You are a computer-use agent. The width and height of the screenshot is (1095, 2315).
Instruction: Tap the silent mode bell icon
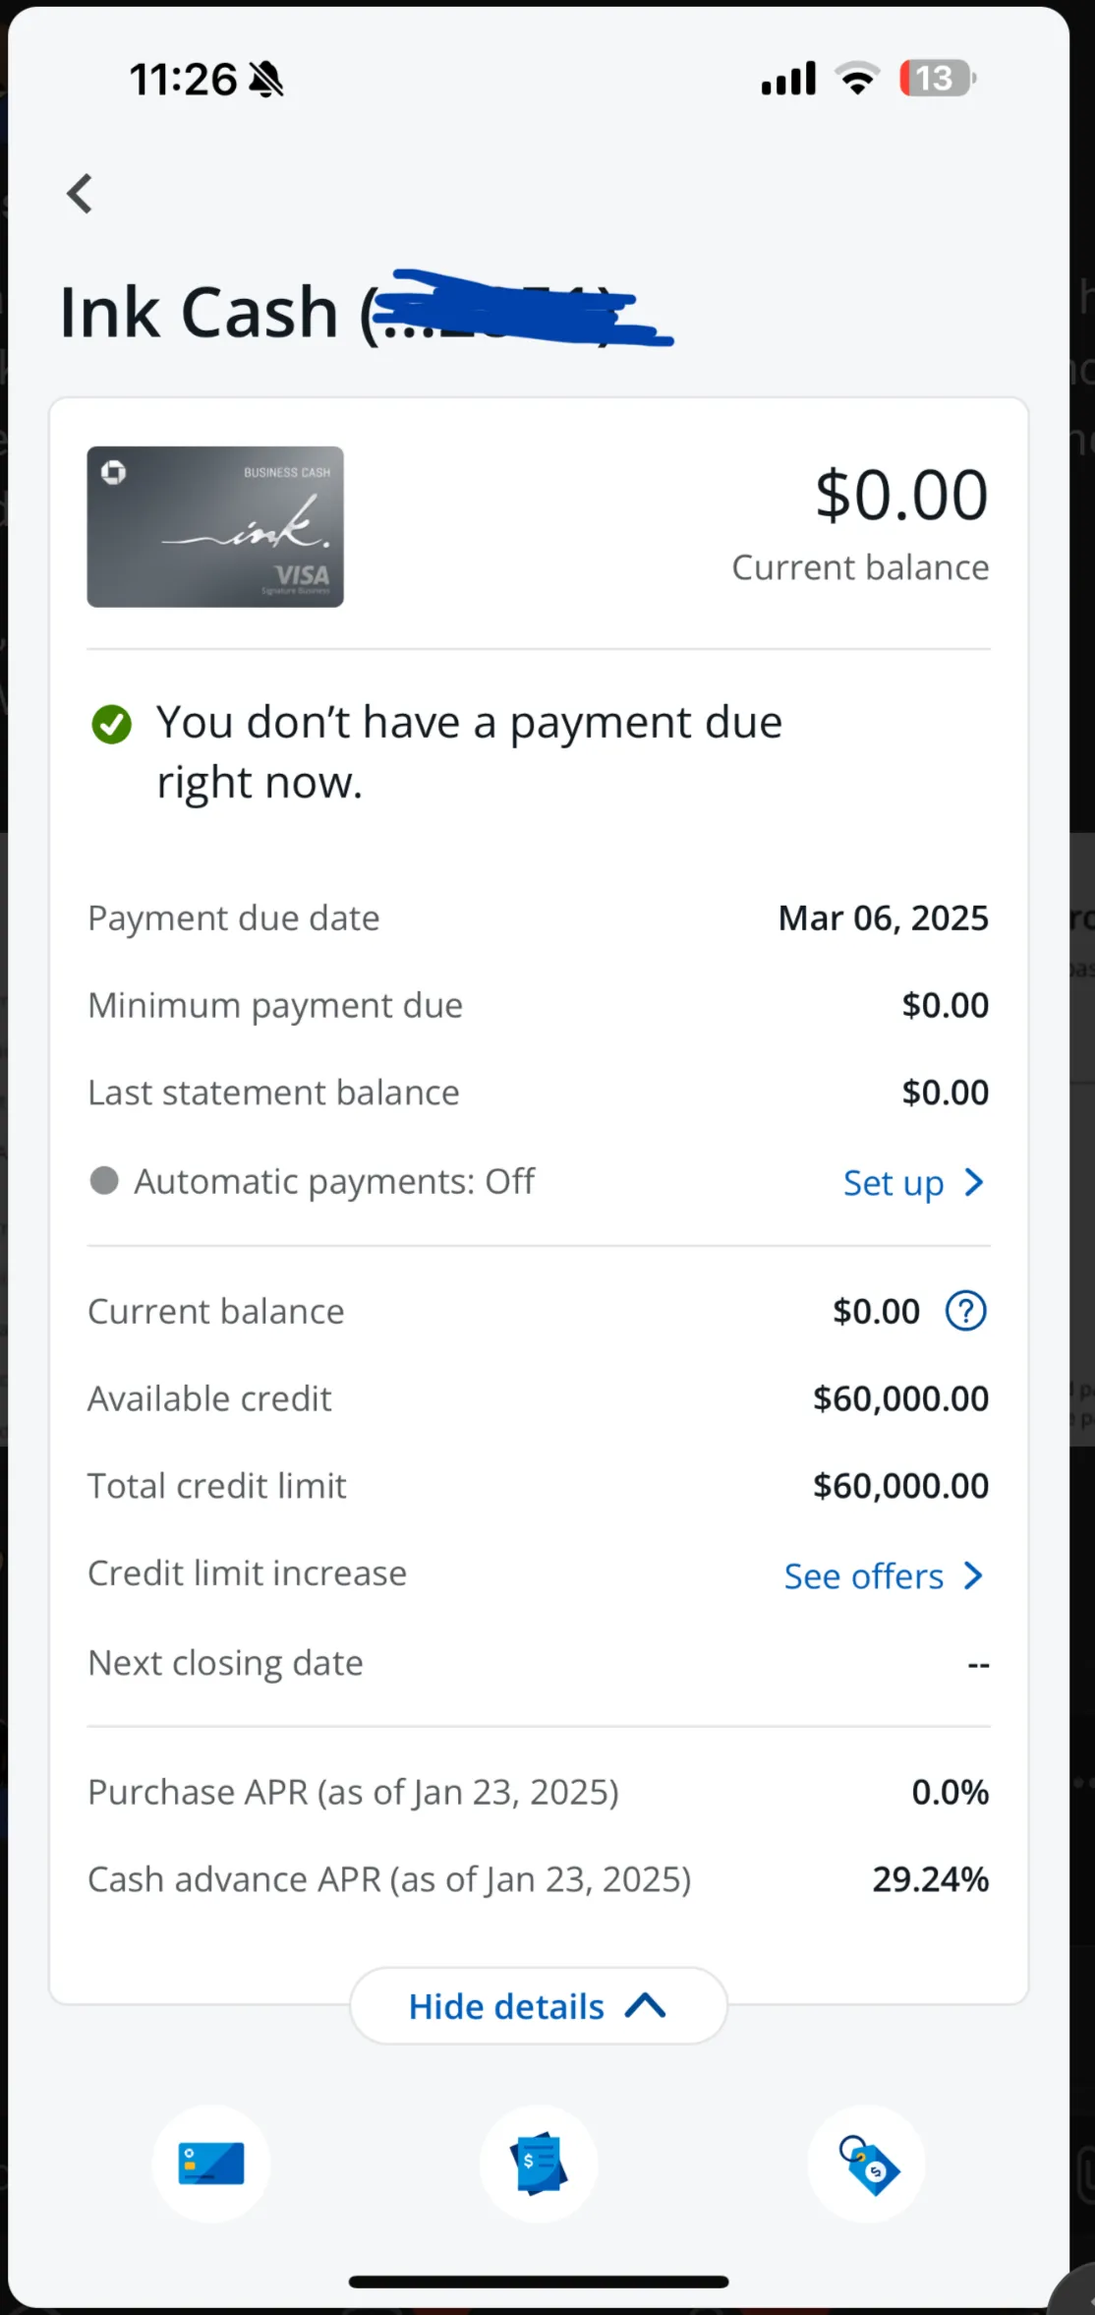point(265,80)
